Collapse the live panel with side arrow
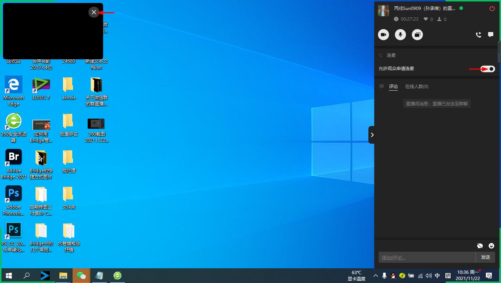This screenshot has width=501, height=283. coord(372,135)
